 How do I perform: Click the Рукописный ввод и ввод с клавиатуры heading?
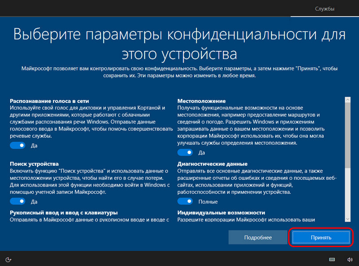pos(64,213)
